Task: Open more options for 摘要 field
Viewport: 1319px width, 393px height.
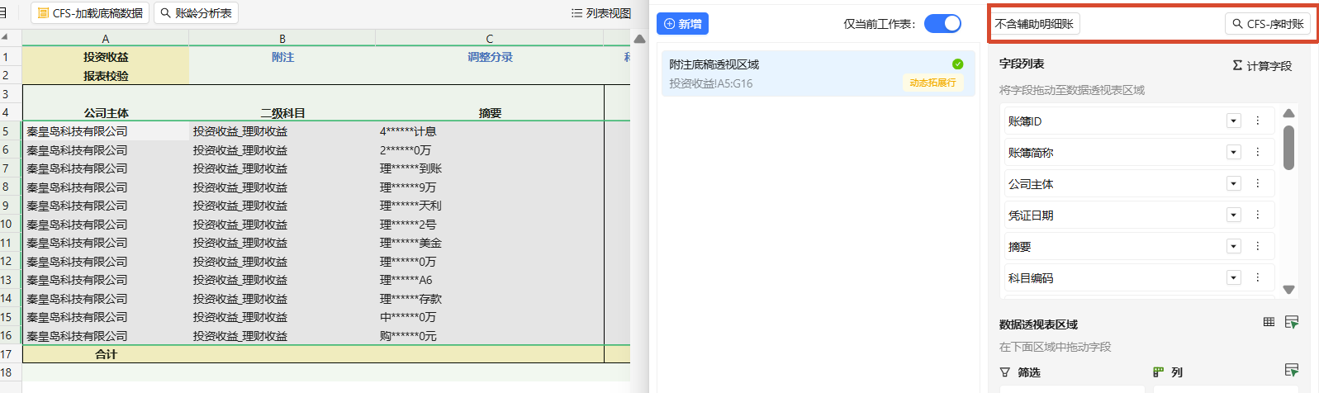Action: [1258, 247]
